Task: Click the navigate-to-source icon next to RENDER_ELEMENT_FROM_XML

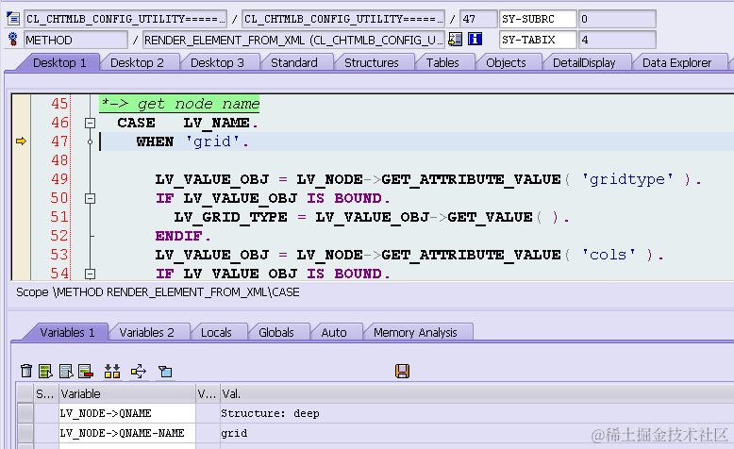Action: pos(455,40)
